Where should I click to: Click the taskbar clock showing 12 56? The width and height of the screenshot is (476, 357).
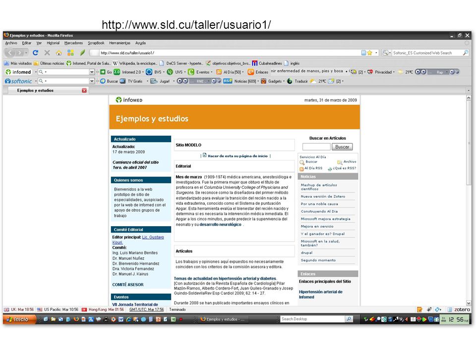[455, 319]
